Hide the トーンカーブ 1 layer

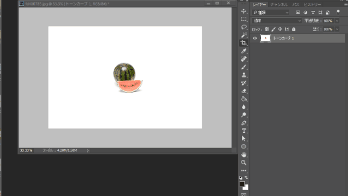(x=255, y=38)
